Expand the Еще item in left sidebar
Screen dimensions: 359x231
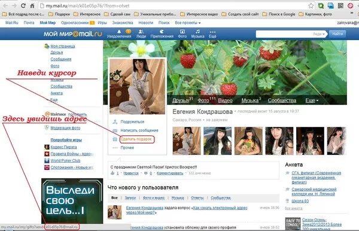(x=54, y=100)
